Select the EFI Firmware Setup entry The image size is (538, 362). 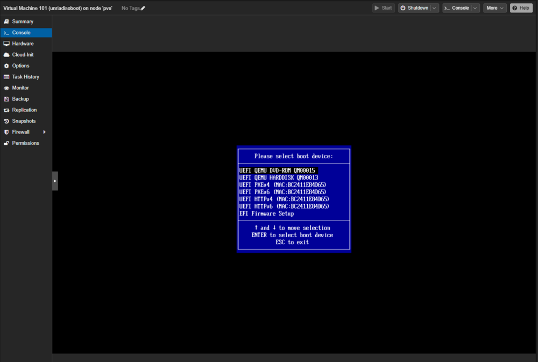(x=267, y=214)
